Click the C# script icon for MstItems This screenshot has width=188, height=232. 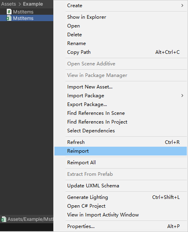coord(9,12)
